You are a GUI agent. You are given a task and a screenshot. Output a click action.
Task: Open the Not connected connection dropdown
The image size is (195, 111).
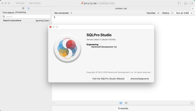tap(63, 13)
